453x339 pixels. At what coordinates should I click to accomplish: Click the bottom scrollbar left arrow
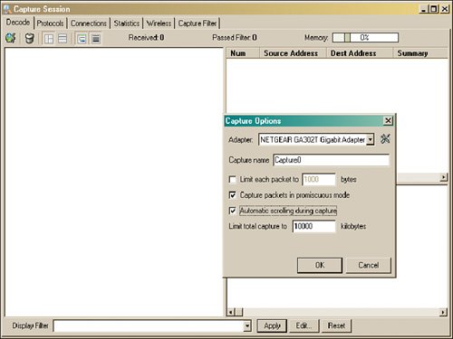(x=231, y=313)
